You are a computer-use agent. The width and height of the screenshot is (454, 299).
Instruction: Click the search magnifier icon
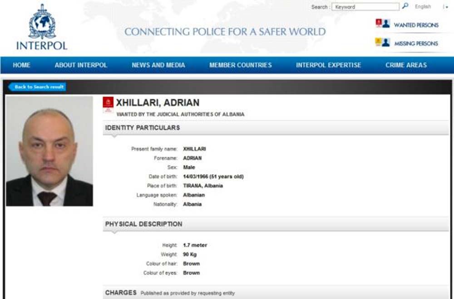(405, 6)
